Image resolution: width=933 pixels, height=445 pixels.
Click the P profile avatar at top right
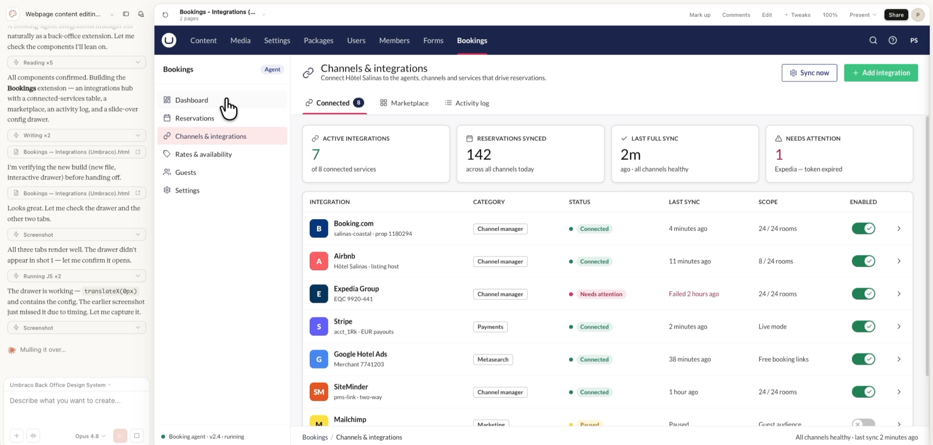(x=918, y=15)
